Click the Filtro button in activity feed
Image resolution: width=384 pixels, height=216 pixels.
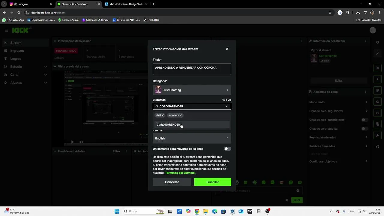tap(116, 151)
